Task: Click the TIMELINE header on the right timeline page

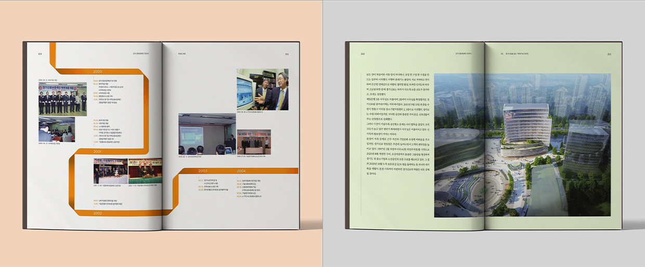Action: point(183,53)
